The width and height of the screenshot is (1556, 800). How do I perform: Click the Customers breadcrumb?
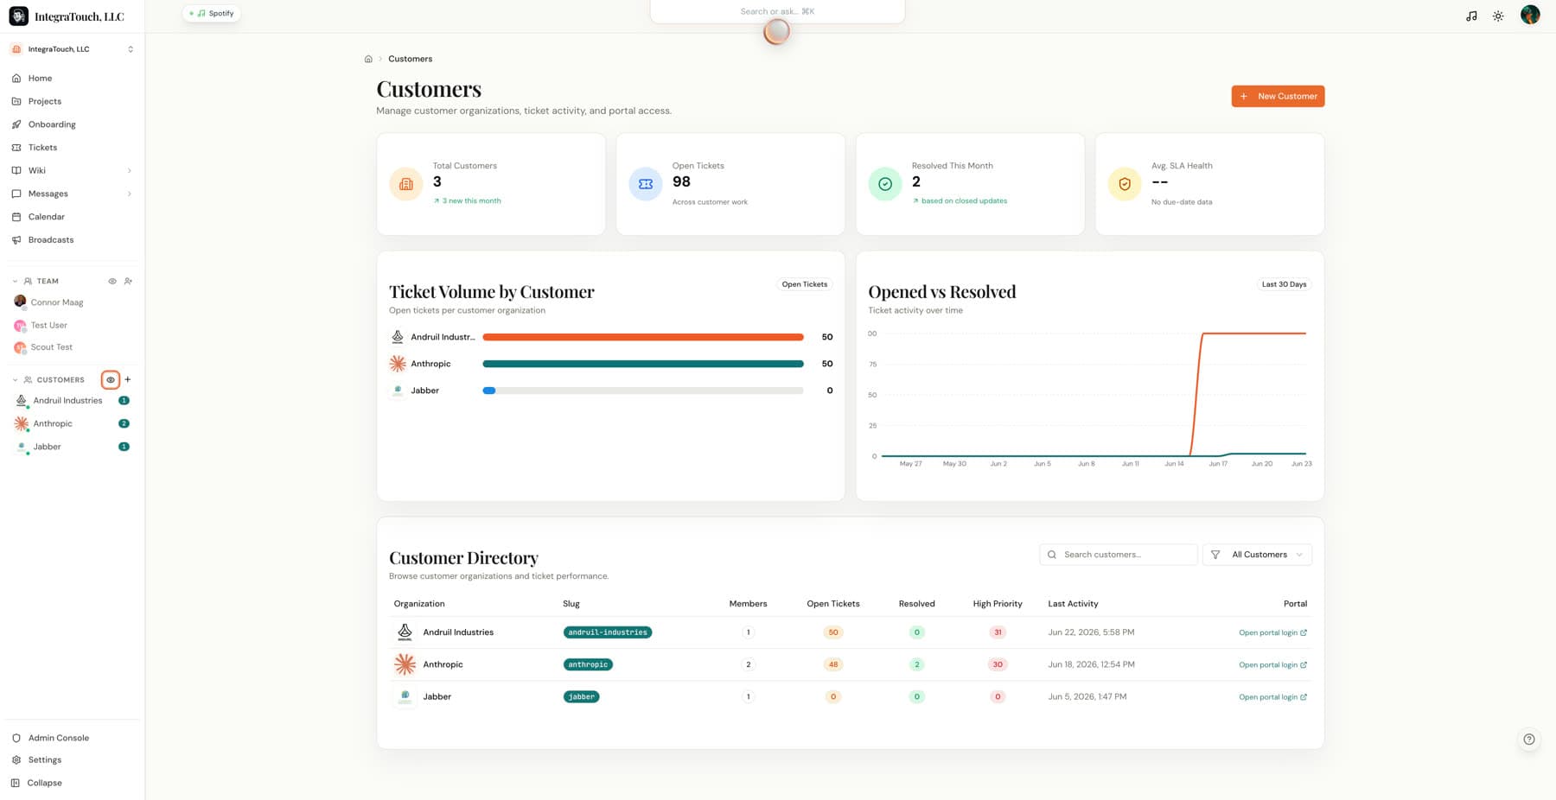(x=410, y=59)
